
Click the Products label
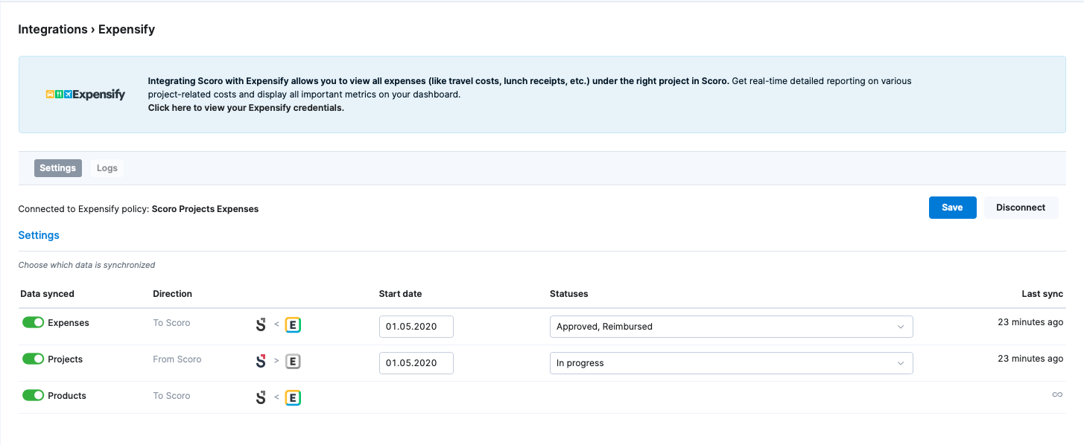(x=67, y=396)
